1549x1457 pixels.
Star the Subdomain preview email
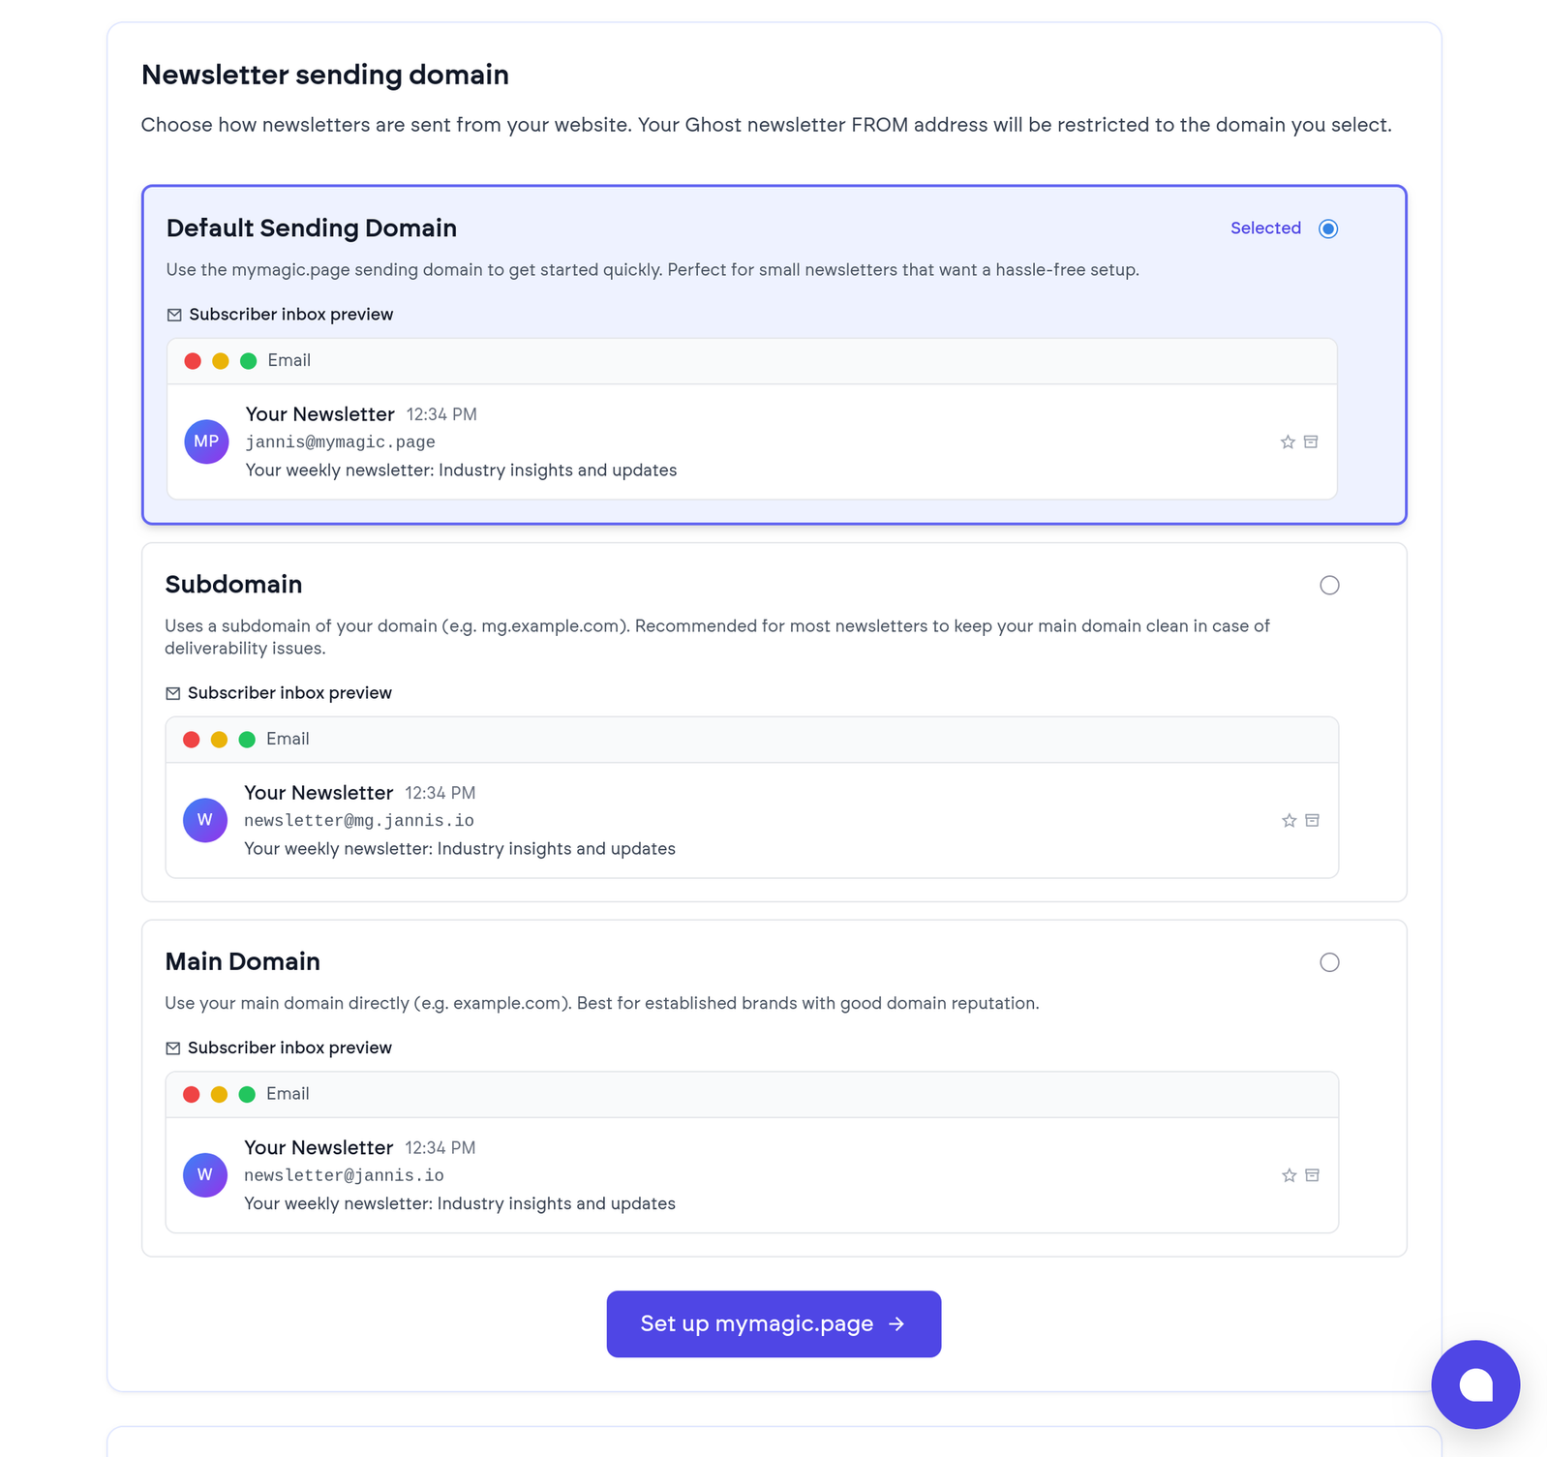(1289, 821)
